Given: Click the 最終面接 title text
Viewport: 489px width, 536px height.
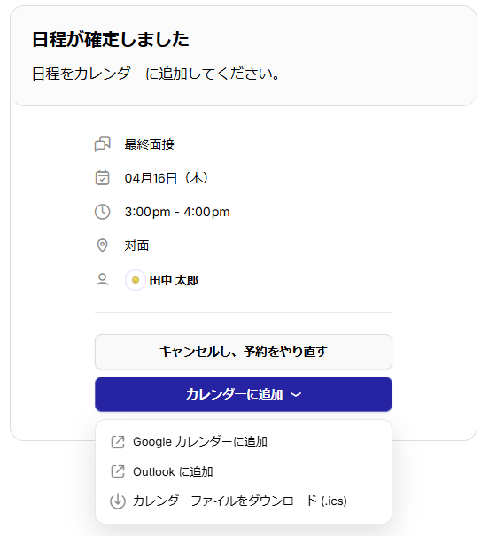Looking at the screenshot, I should 150,144.
